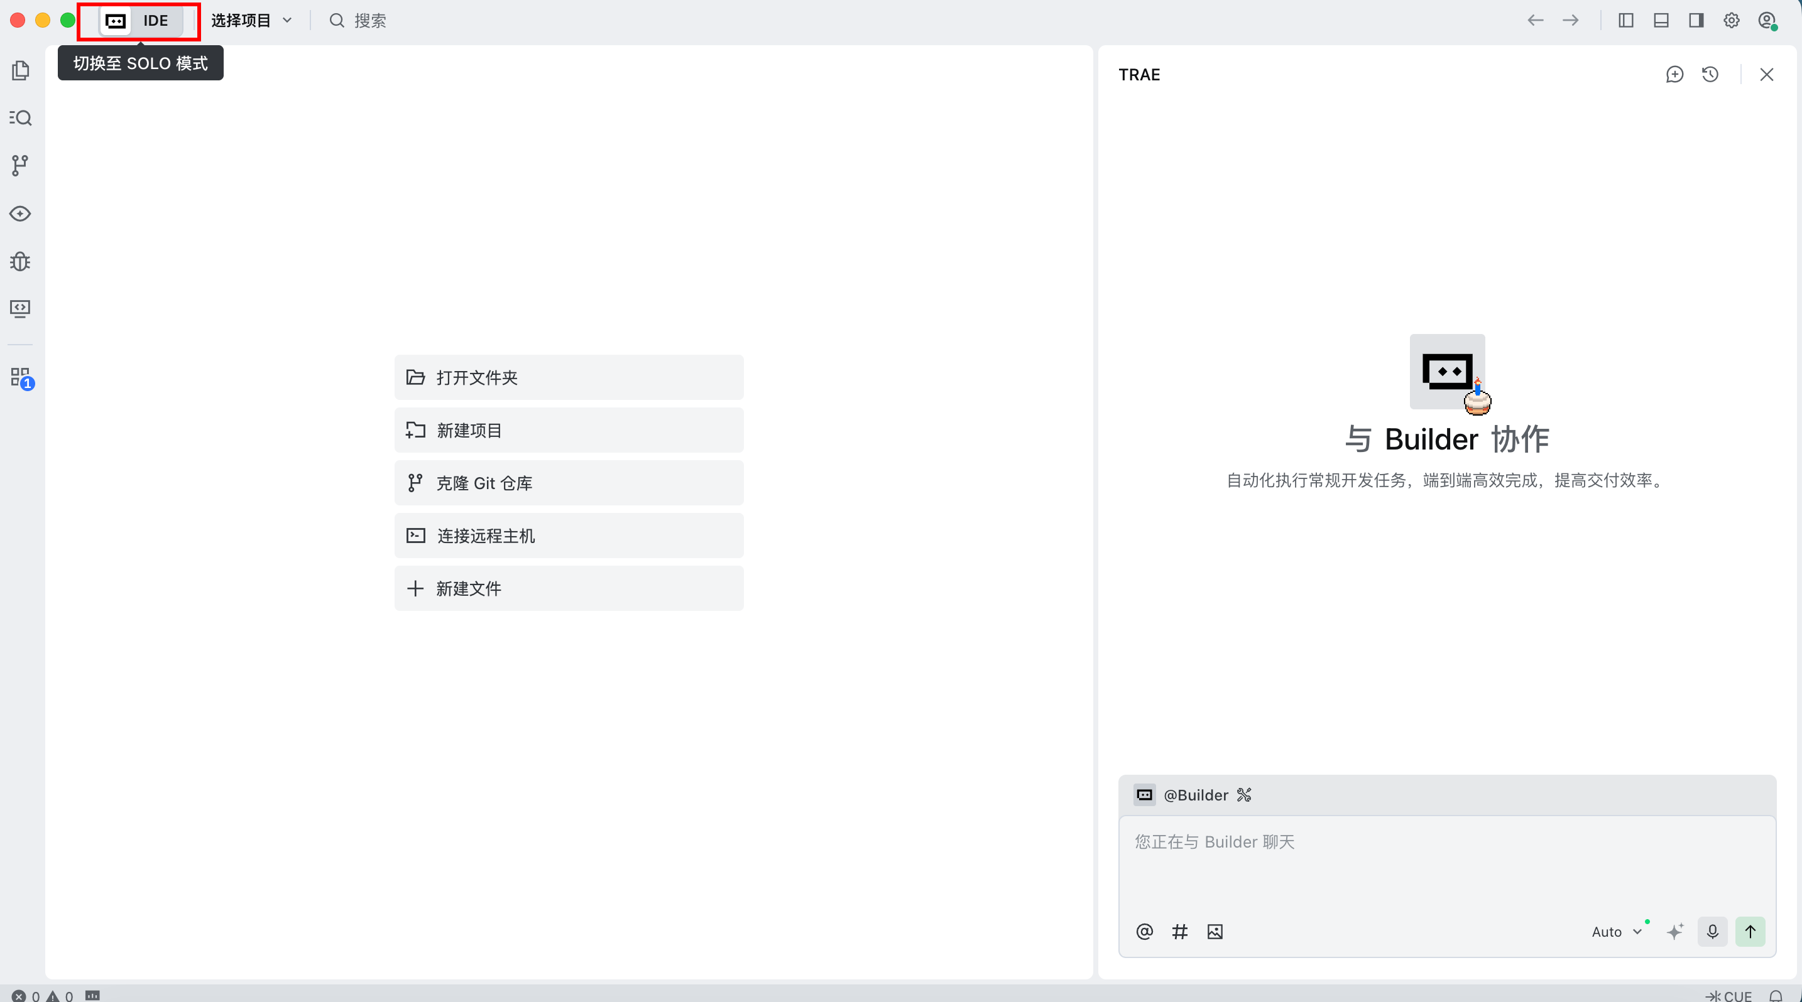Click the voice input microphone button

click(1712, 932)
